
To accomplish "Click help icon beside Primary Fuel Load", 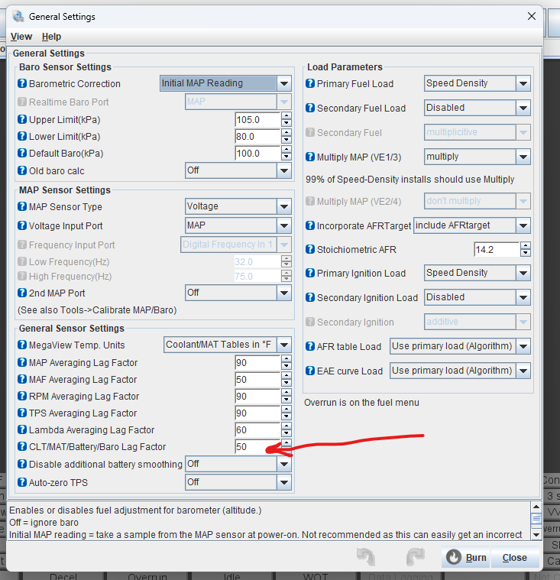I will (310, 84).
